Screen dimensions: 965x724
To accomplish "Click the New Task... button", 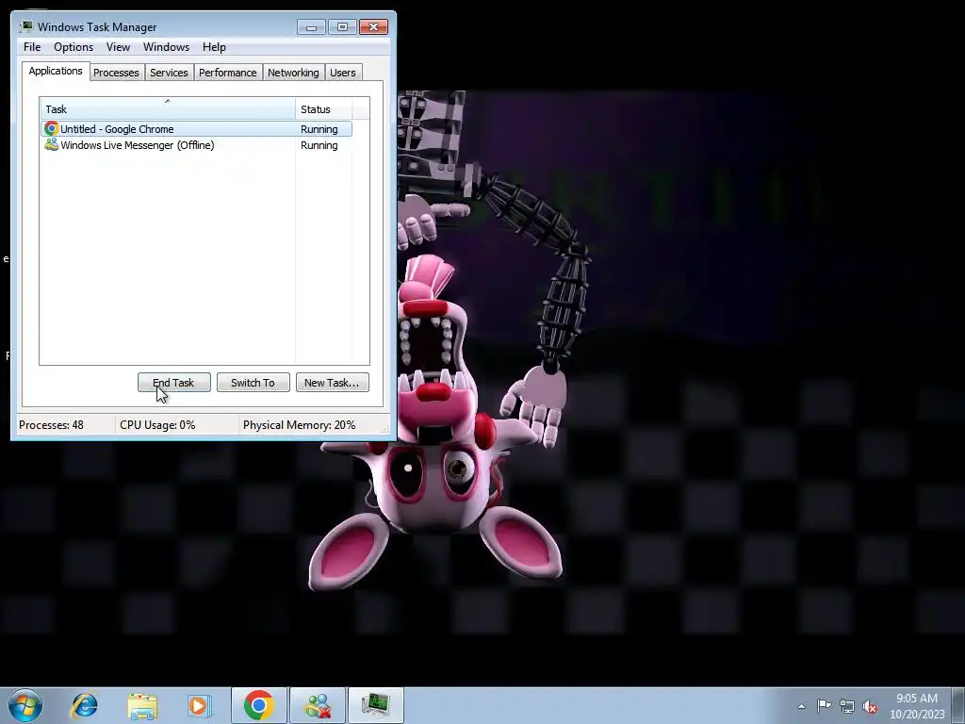I will (332, 383).
